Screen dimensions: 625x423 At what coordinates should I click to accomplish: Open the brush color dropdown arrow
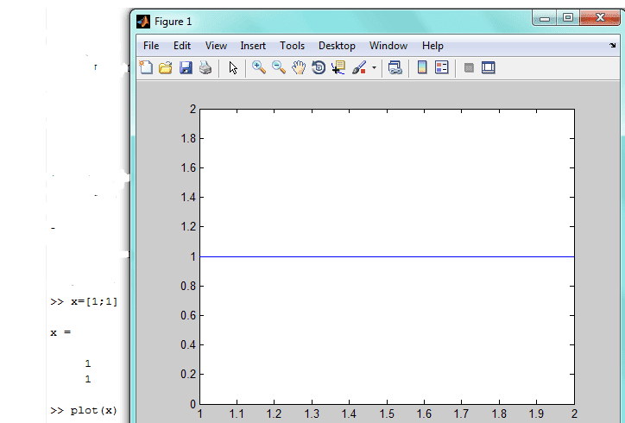click(x=374, y=68)
